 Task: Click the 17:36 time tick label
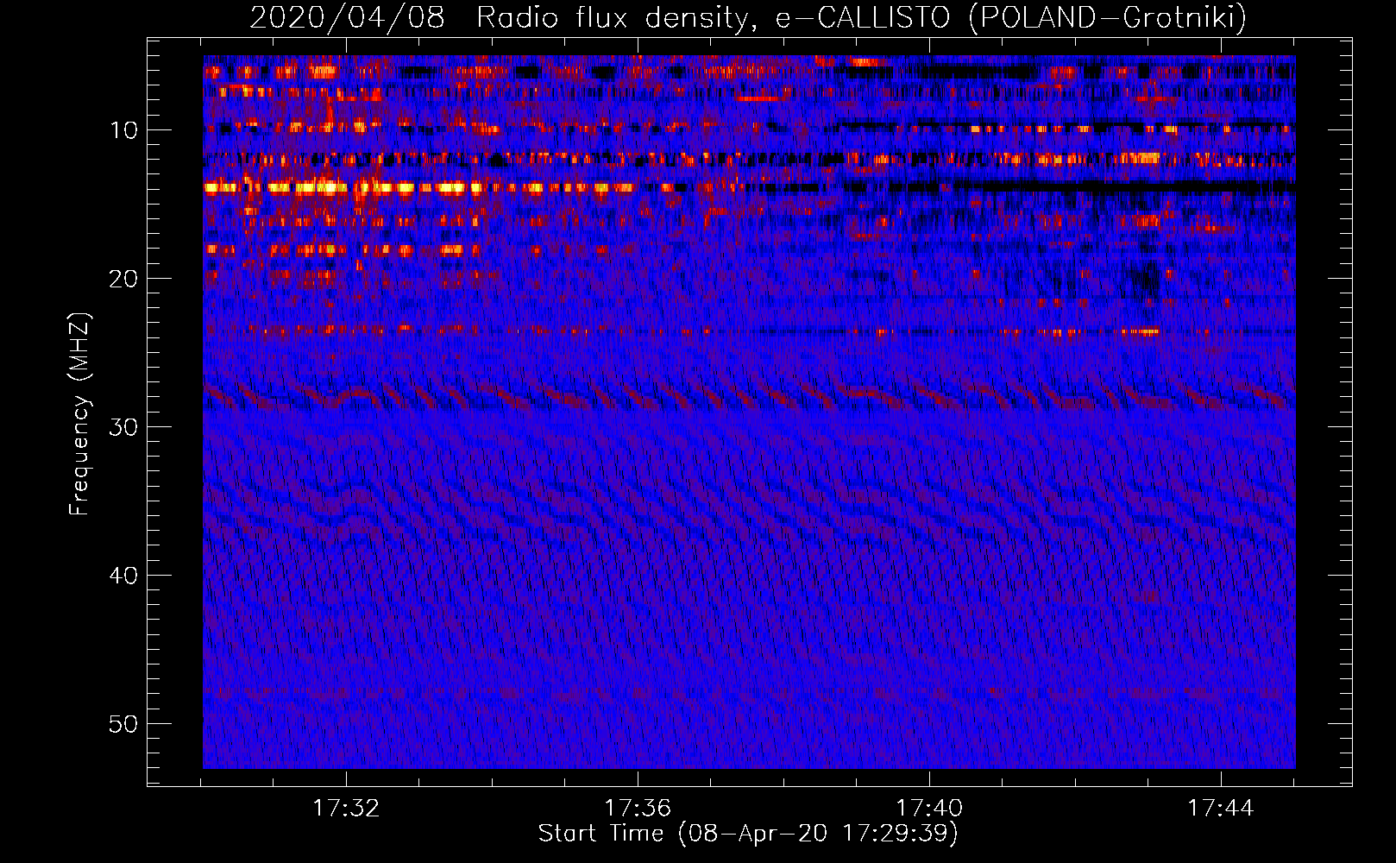point(638,808)
